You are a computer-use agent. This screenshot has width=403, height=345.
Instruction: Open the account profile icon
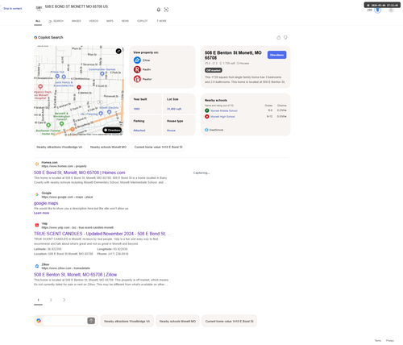pyautogui.click(x=391, y=10)
